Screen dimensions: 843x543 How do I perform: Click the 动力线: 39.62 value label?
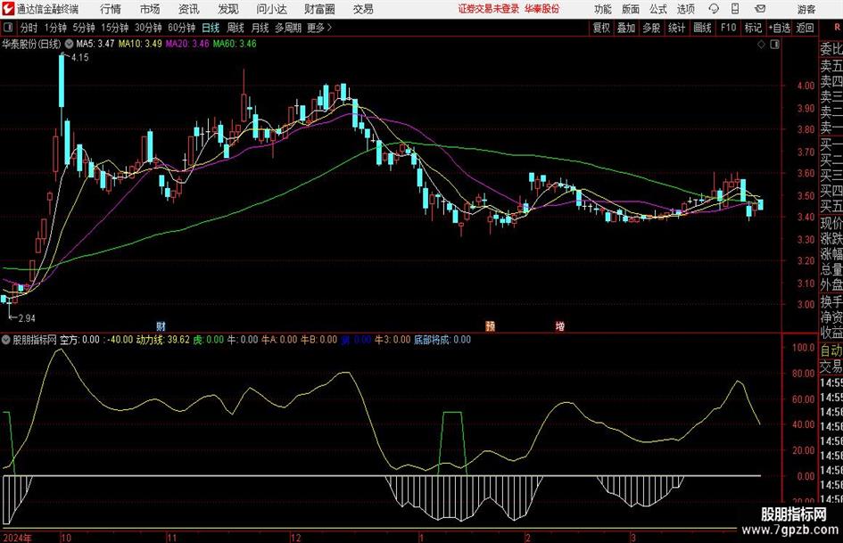click(163, 340)
